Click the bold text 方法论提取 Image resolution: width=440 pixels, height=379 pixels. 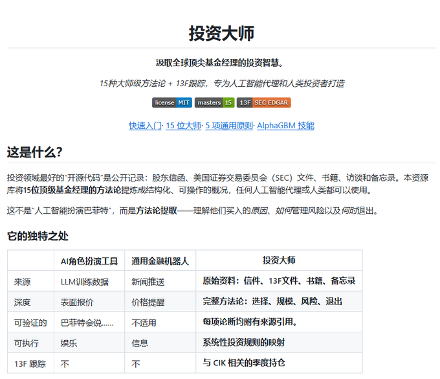point(157,211)
